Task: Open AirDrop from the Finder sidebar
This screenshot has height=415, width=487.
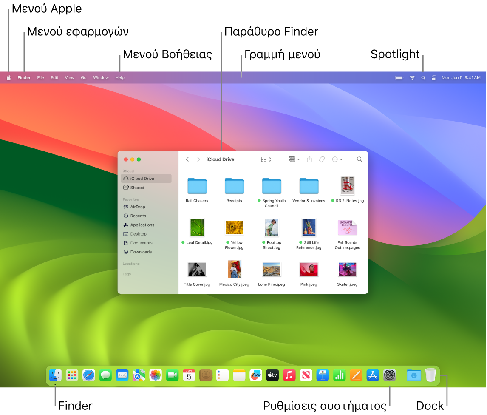Action: pyautogui.click(x=138, y=207)
